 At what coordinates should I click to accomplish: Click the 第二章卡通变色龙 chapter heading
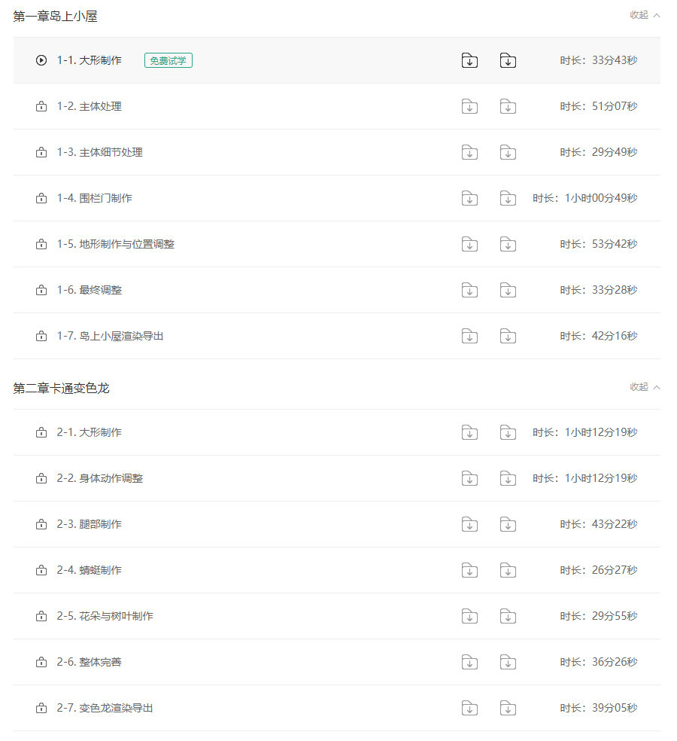point(61,388)
